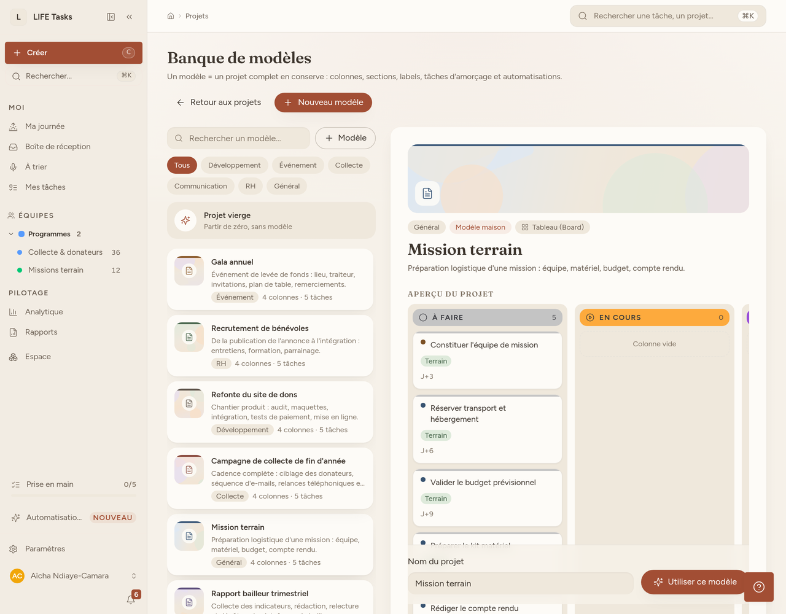Collapse sidebar with double chevron icon
The height and width of the screenshot is (614, 786).
coord(130,17)
